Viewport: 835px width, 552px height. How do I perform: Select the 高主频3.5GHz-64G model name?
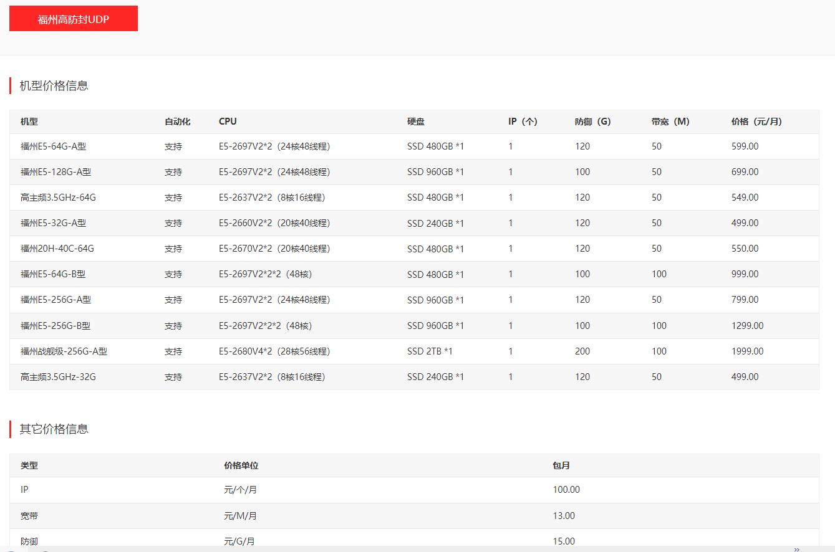[58, 197]
